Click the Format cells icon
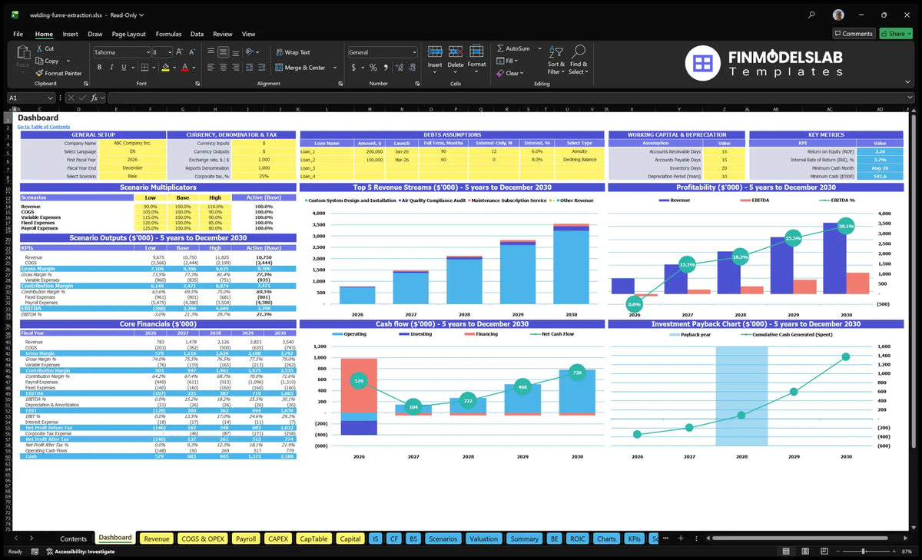The width and height of the screenshot is (922, 560). [x=476, y=51]
